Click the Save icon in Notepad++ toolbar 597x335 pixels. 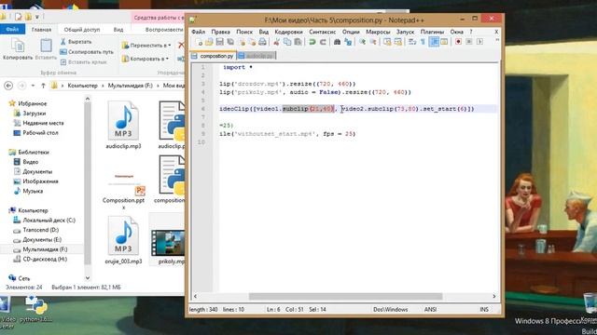pos(220,42)
